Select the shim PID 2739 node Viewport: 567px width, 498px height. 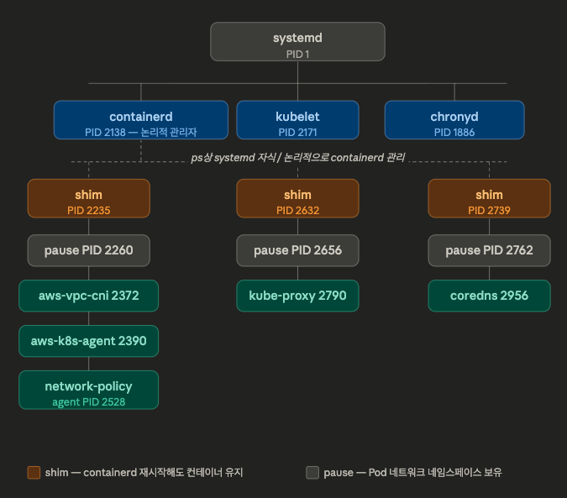click(x=489, y=198)
